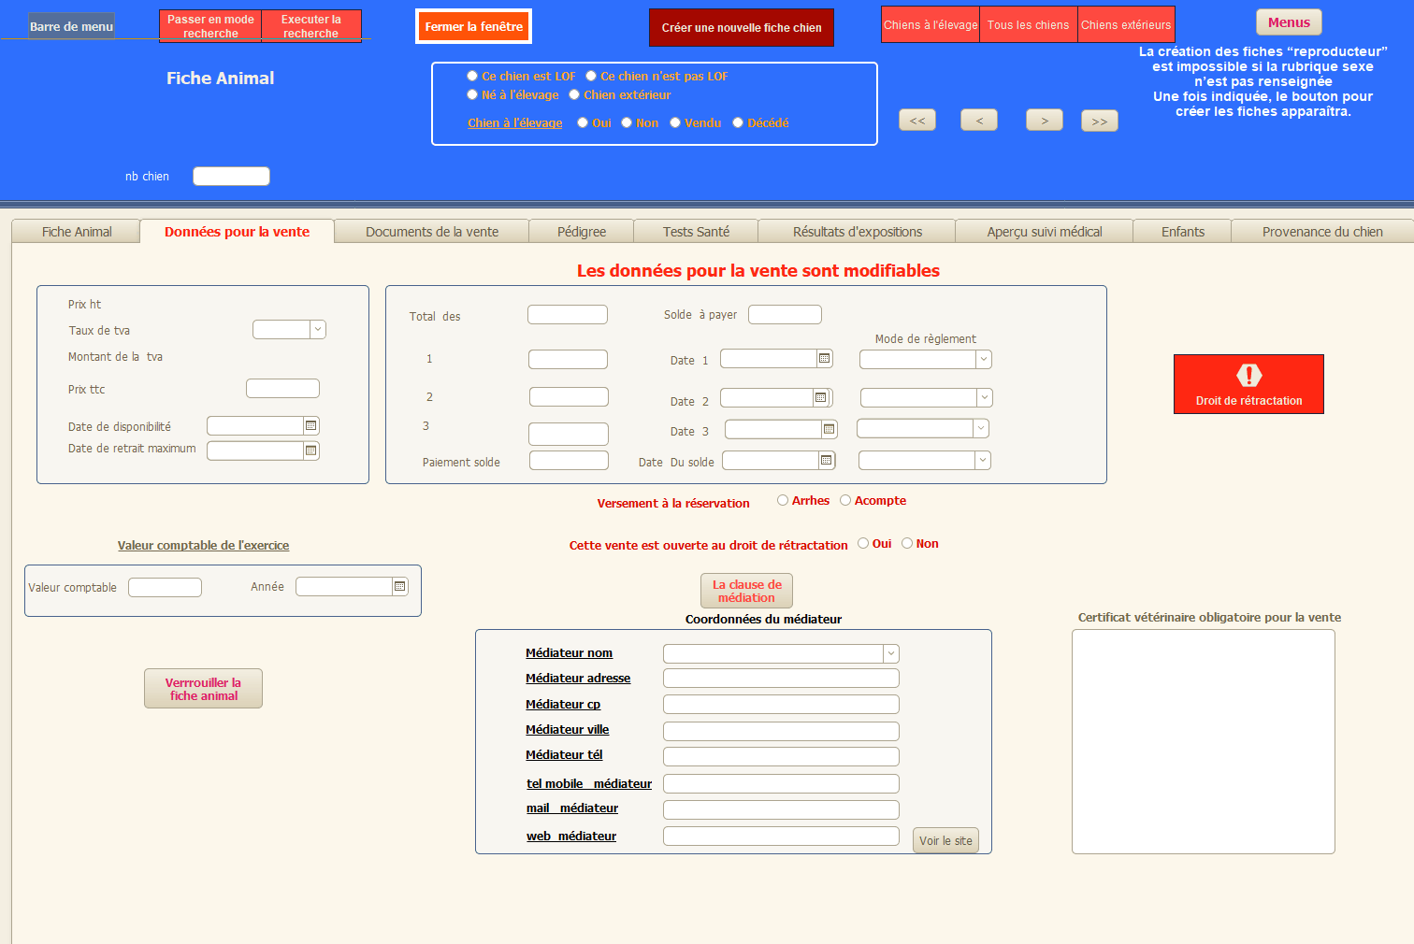
Task: Select the Arrhes radio option
Action: pyautogui.click(x=783, y=501)
